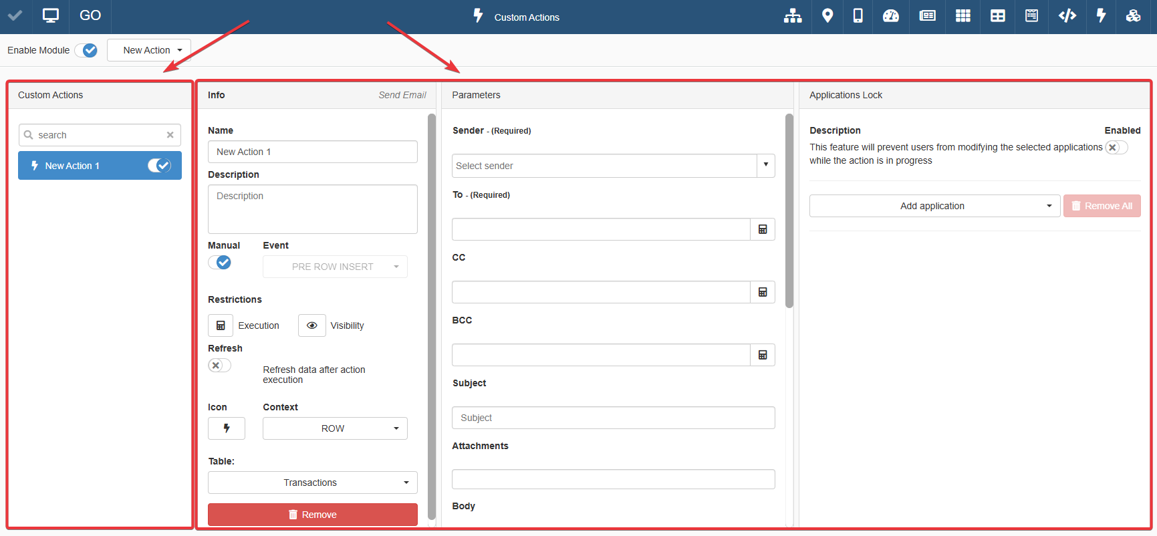Toggle the Enable Module switch
1157x536 pixels.
coord(86,50)
